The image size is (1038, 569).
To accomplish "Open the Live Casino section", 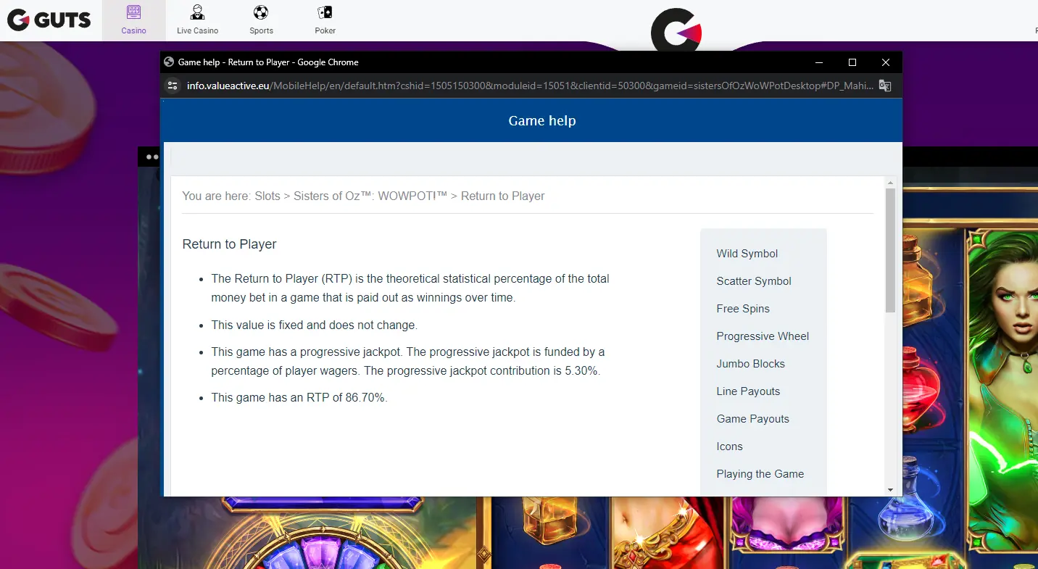I will point(197,20).
